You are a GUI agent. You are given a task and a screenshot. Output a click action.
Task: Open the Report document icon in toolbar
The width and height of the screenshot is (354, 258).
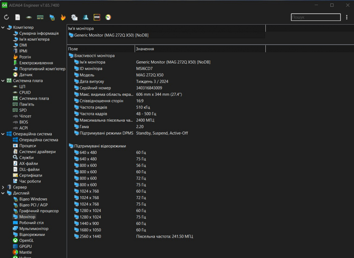pos(17,17)
